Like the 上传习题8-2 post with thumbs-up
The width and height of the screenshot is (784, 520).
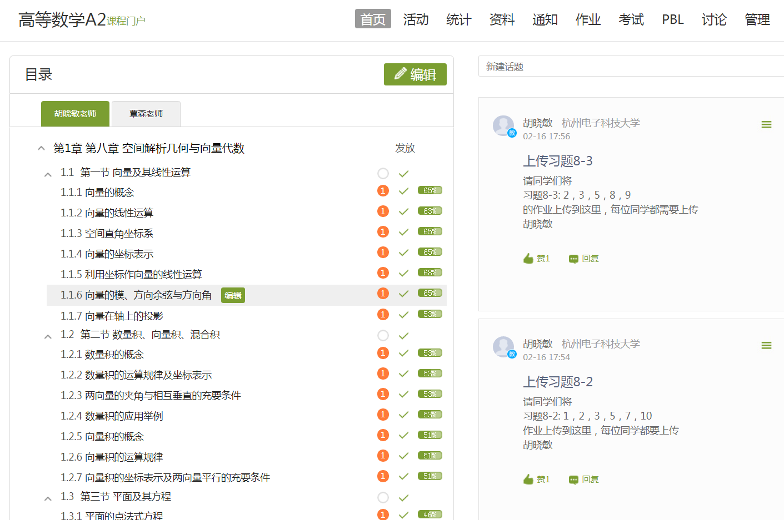point(528,479)
